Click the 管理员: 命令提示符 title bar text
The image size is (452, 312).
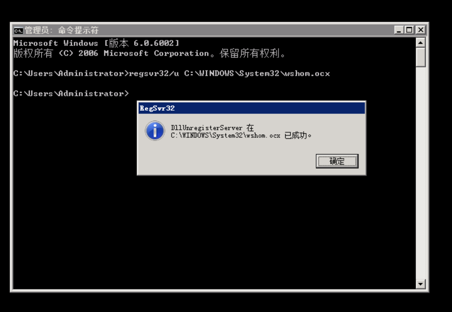[x=62, y=30]
